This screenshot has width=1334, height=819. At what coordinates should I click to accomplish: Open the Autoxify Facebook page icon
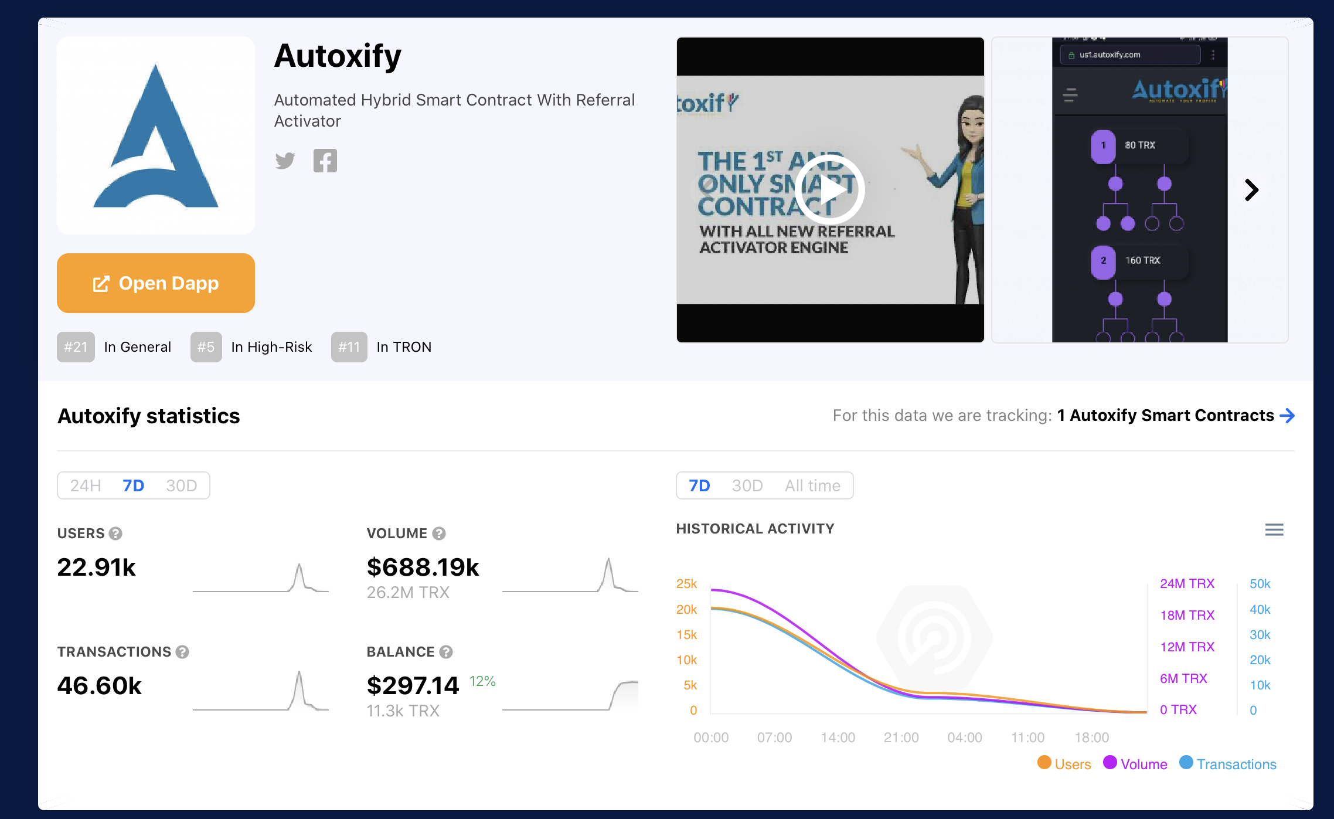point(325,161)
